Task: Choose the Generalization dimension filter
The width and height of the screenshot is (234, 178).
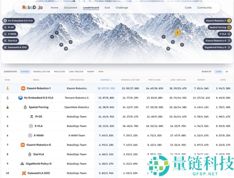Action: pyautogui.click(x=42, y=72)
